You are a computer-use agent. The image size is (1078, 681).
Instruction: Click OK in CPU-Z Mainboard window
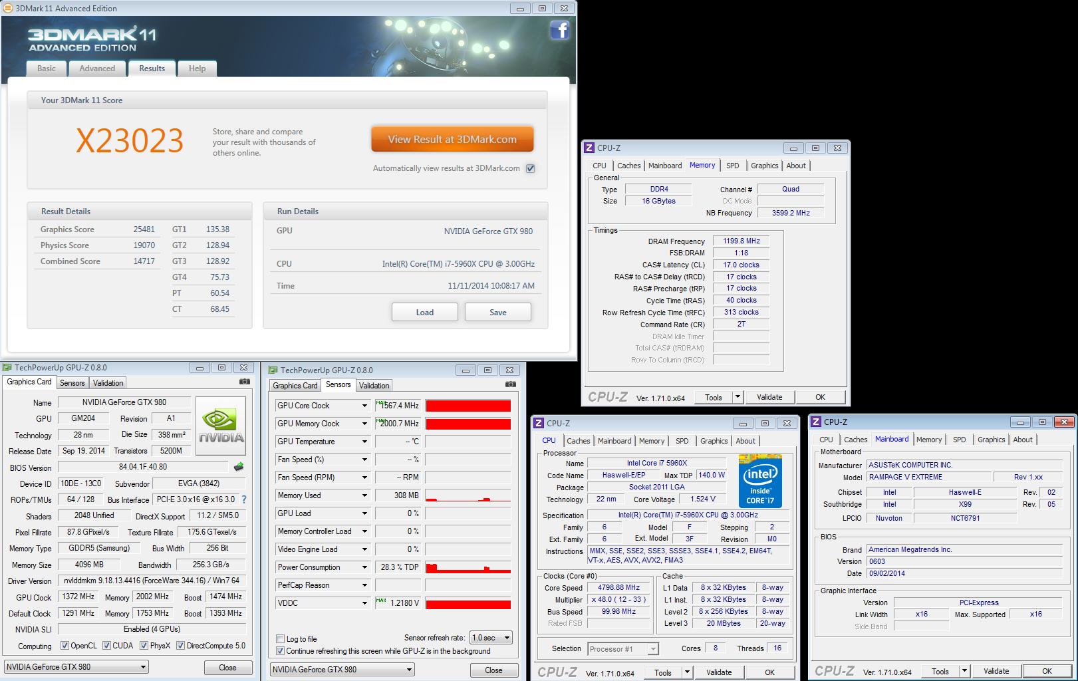[x=1047, y=671]
